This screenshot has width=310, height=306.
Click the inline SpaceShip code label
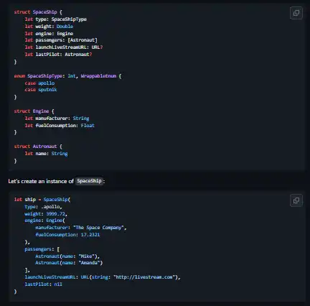(x=89, y=181)
